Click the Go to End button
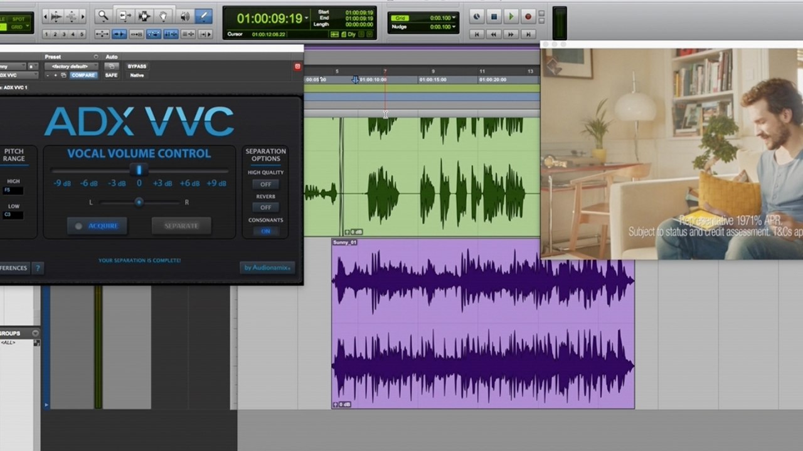This screenshot has height=451, width=803. [528, 34]
